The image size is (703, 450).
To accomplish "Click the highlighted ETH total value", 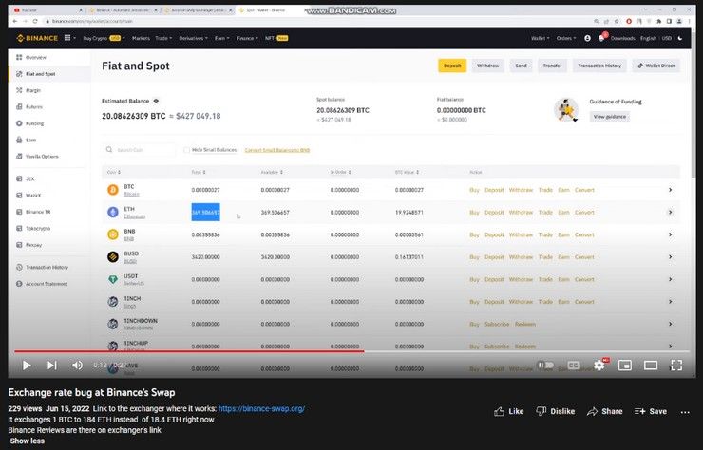I will pyautogui.click(x=206, y=212).
